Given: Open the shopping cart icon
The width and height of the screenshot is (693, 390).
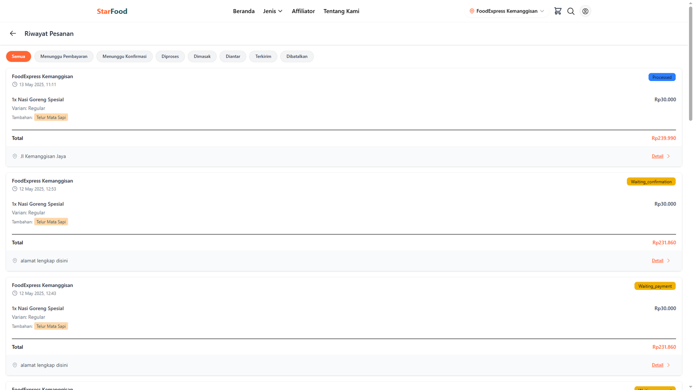Looking at the screenshot, I should [x=557, y=11].
